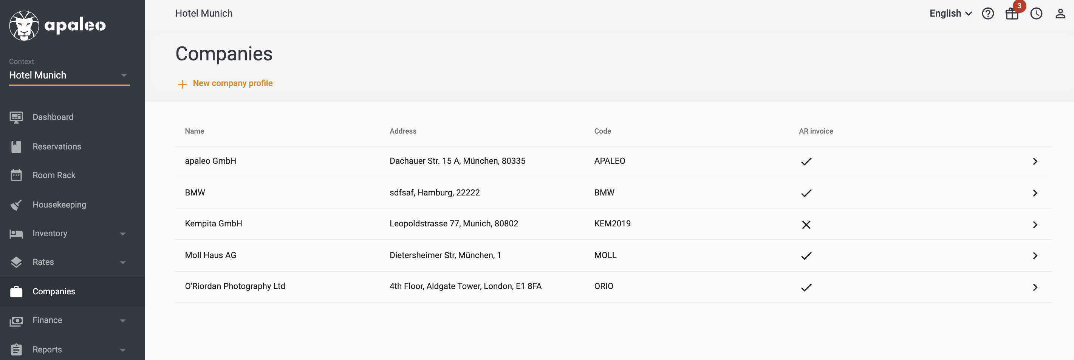Open the user account profile icon
Viewport: 1074px width, 360px height.
[x=1060, y=14]
